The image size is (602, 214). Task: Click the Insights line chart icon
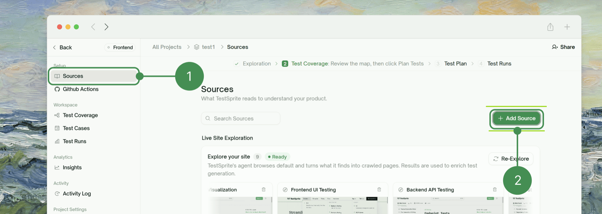57,167
